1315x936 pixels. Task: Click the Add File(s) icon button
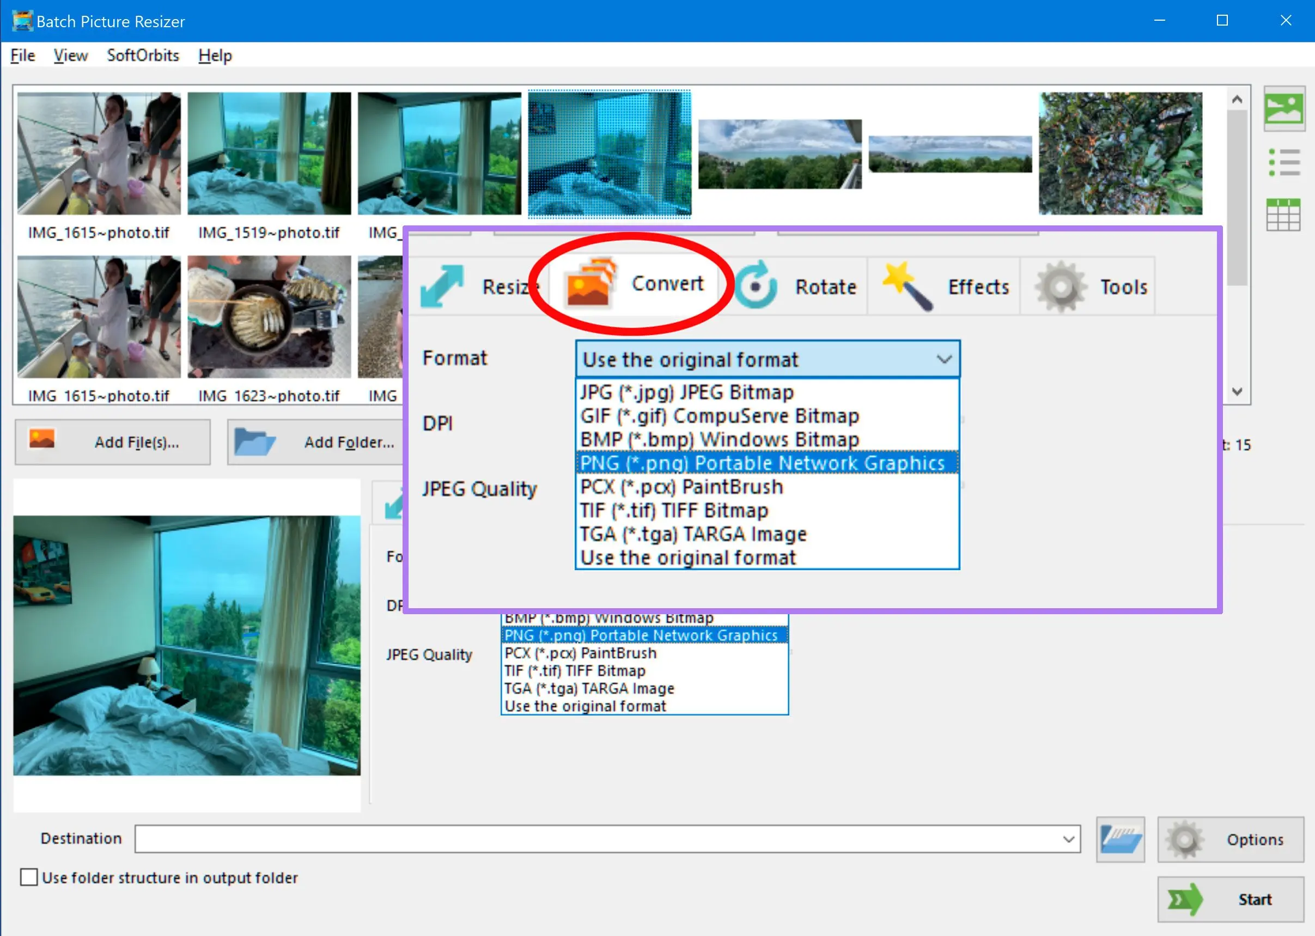[x=41, y=441]
